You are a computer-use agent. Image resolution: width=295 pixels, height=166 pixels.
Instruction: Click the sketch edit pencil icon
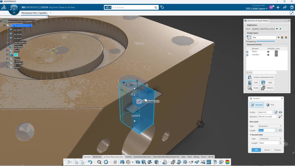coord(276,112)
